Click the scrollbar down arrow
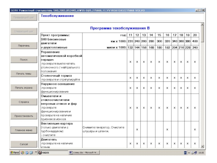Screen dimensions: 217x163 (202, 146)
